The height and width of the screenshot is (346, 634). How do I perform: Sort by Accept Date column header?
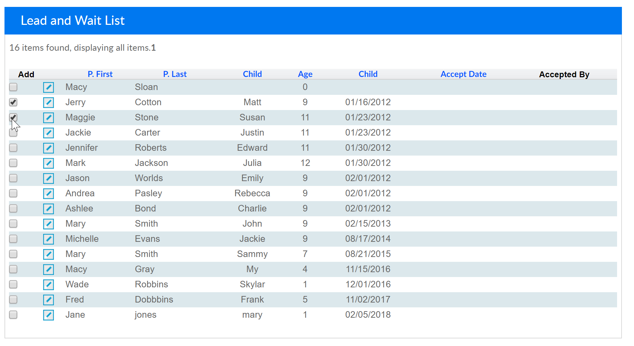(463, 74)
